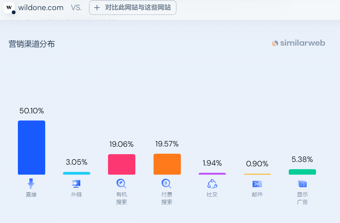Click the pink 有机搜索 bar
Viewport: 340px width, 223px height.
point(121,164)
